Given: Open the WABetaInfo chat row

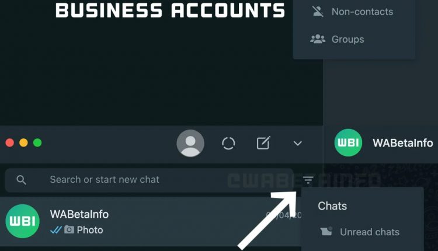Looking at the screenshot, I should [151, 221].
